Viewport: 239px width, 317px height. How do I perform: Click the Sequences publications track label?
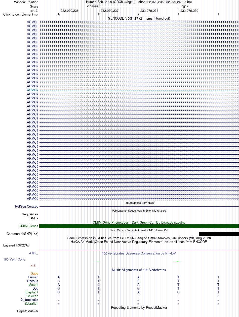(x=30, y=214)
